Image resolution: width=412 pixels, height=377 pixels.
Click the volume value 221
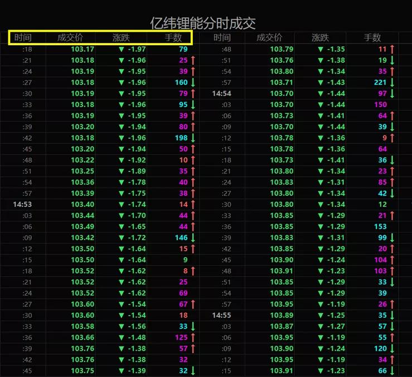[380, 83]
